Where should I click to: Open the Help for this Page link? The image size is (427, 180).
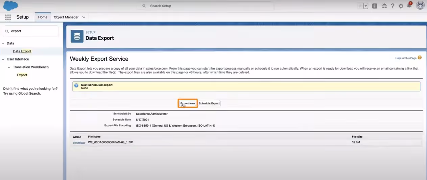click(406, 58)
